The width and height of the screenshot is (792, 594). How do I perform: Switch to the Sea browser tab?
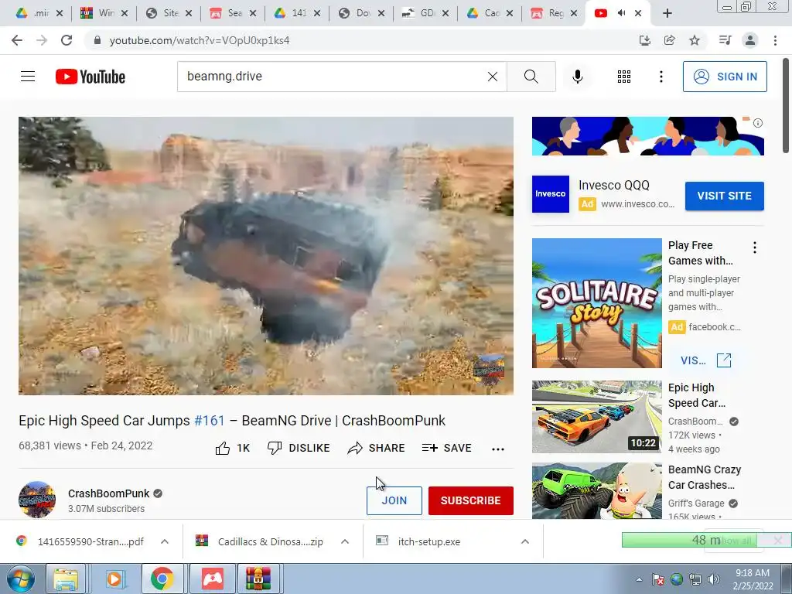[x=232, y=13]
